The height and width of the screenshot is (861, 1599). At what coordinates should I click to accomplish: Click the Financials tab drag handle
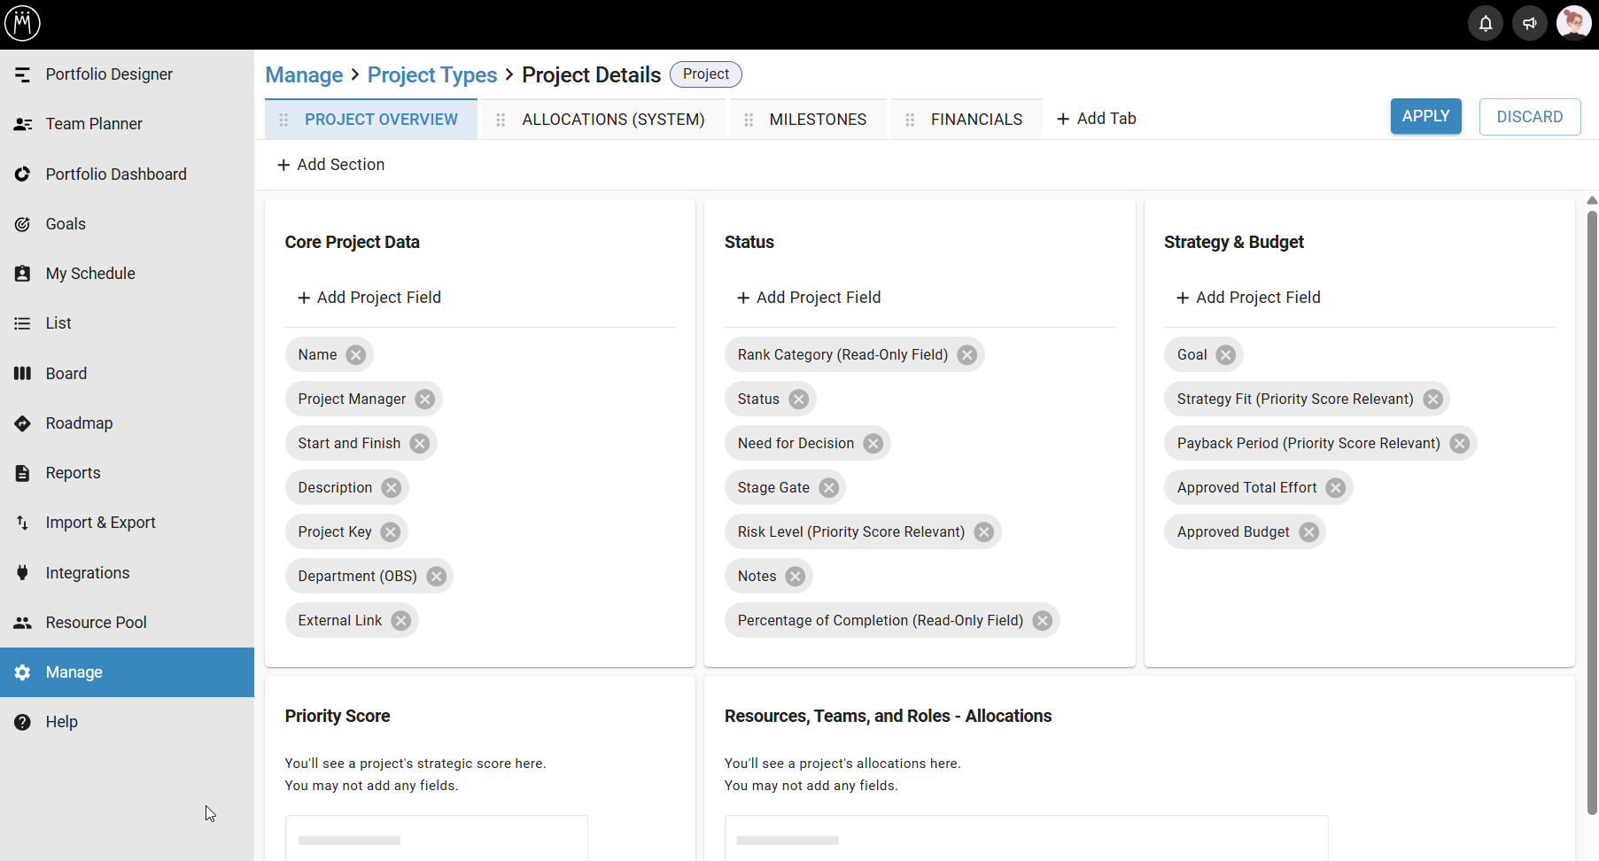click(910, 120)
